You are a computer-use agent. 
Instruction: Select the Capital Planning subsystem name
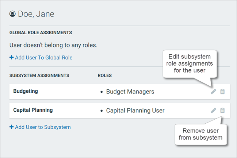tap(33, 110)
